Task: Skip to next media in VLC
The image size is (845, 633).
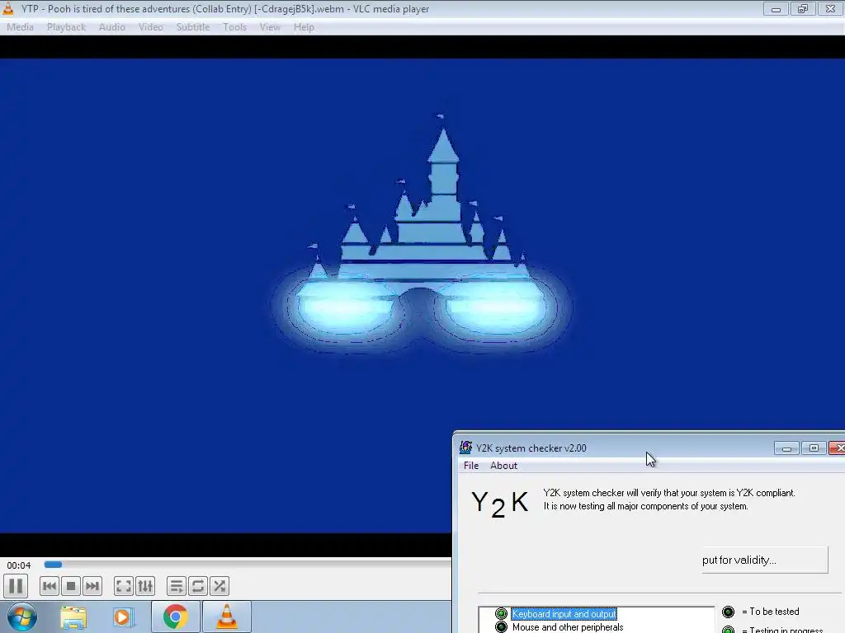Action: pyautogui.click(x=92, y=586)
